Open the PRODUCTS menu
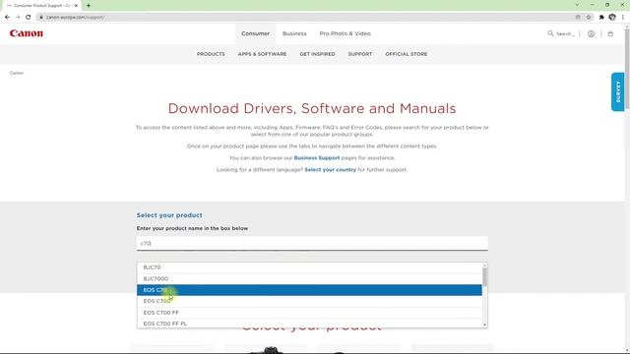630x354 pixels. pos(211,54)
